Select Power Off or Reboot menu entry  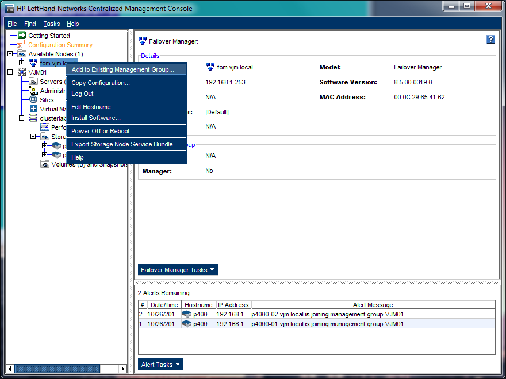(103, 131)
